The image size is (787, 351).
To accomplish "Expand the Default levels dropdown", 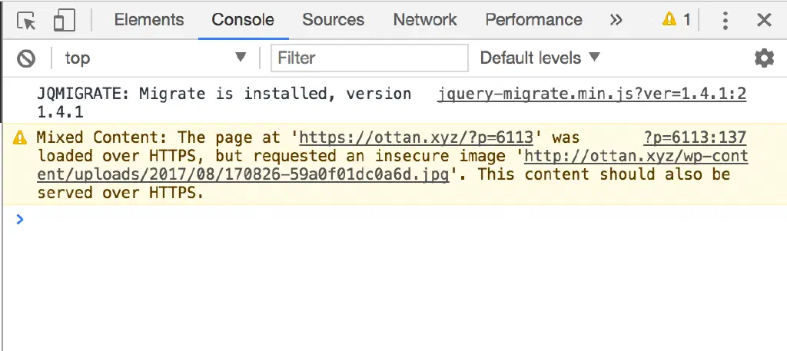I will [x=540, y=58].
